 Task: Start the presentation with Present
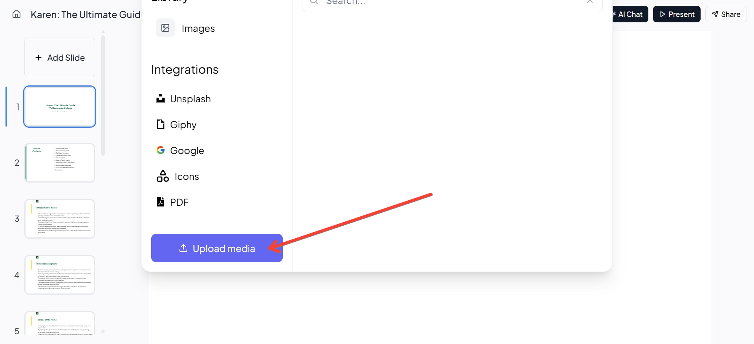tap(677, 14)
